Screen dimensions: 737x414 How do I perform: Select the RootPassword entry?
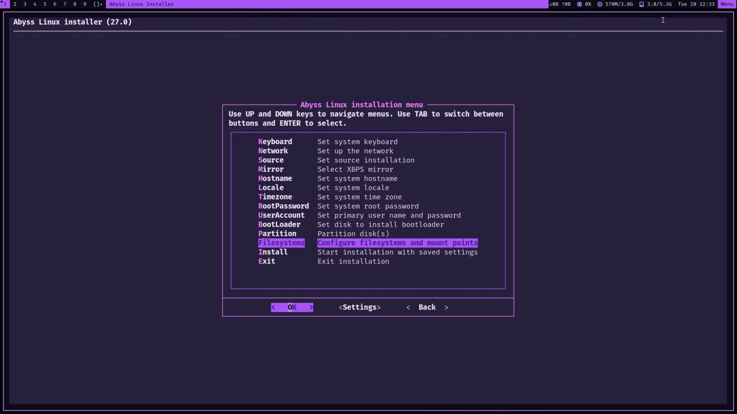pyautogui.click(x=284, y=206)
